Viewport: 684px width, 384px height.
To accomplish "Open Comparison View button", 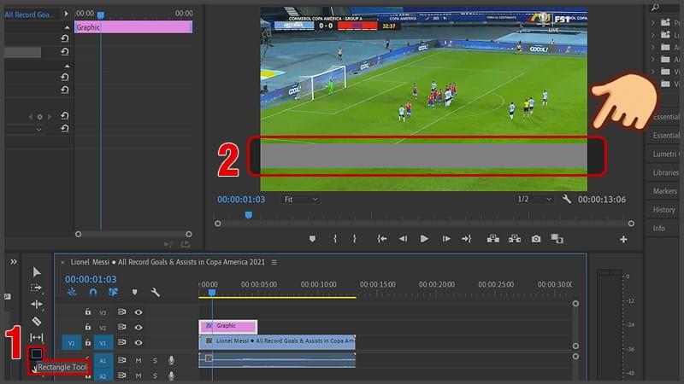I will tap(557, 239).
